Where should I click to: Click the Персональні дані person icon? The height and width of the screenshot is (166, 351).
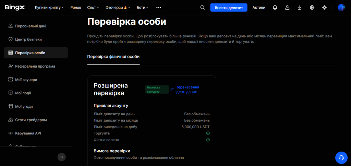tap(10, 26)
